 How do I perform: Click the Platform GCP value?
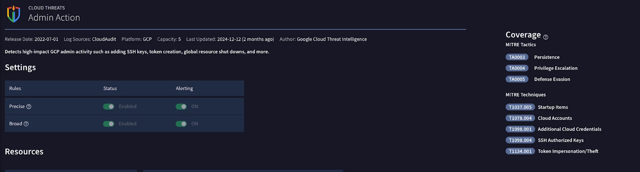point(147,39)
